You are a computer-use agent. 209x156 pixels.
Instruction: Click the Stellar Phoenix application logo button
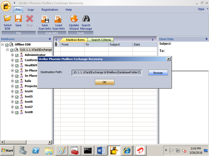pyautogui.click(x=6, y=6)
